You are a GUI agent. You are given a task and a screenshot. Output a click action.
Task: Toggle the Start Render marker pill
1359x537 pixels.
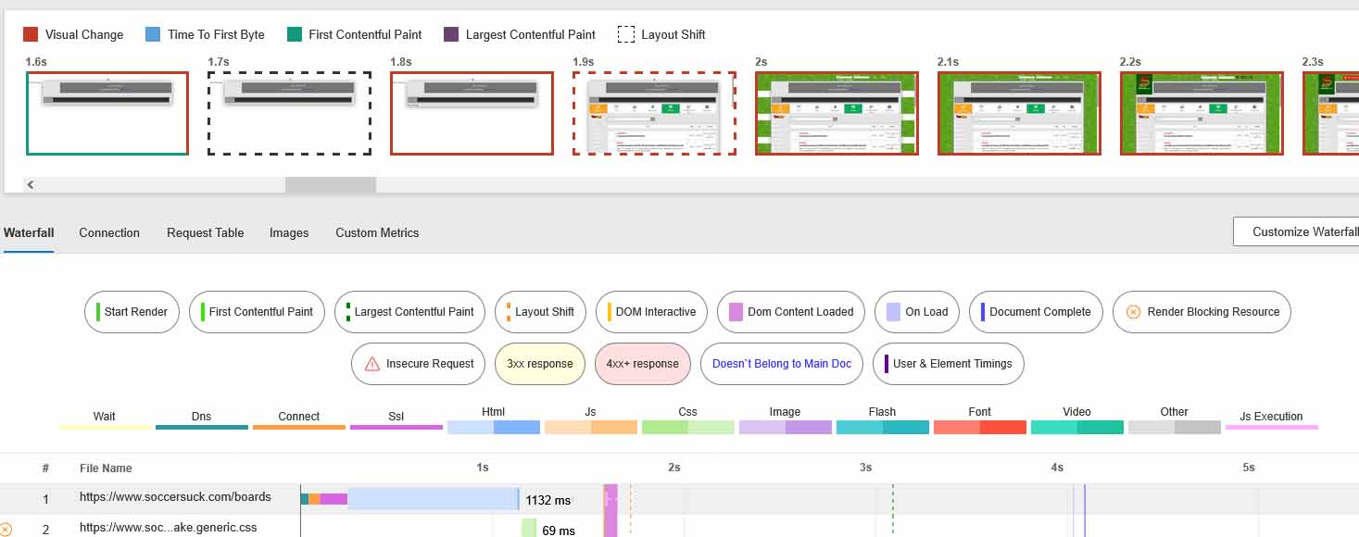tap(132, 312)
